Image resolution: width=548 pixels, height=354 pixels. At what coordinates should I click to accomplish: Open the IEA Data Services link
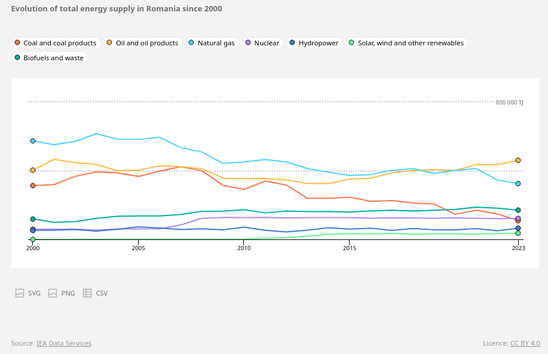64,343
